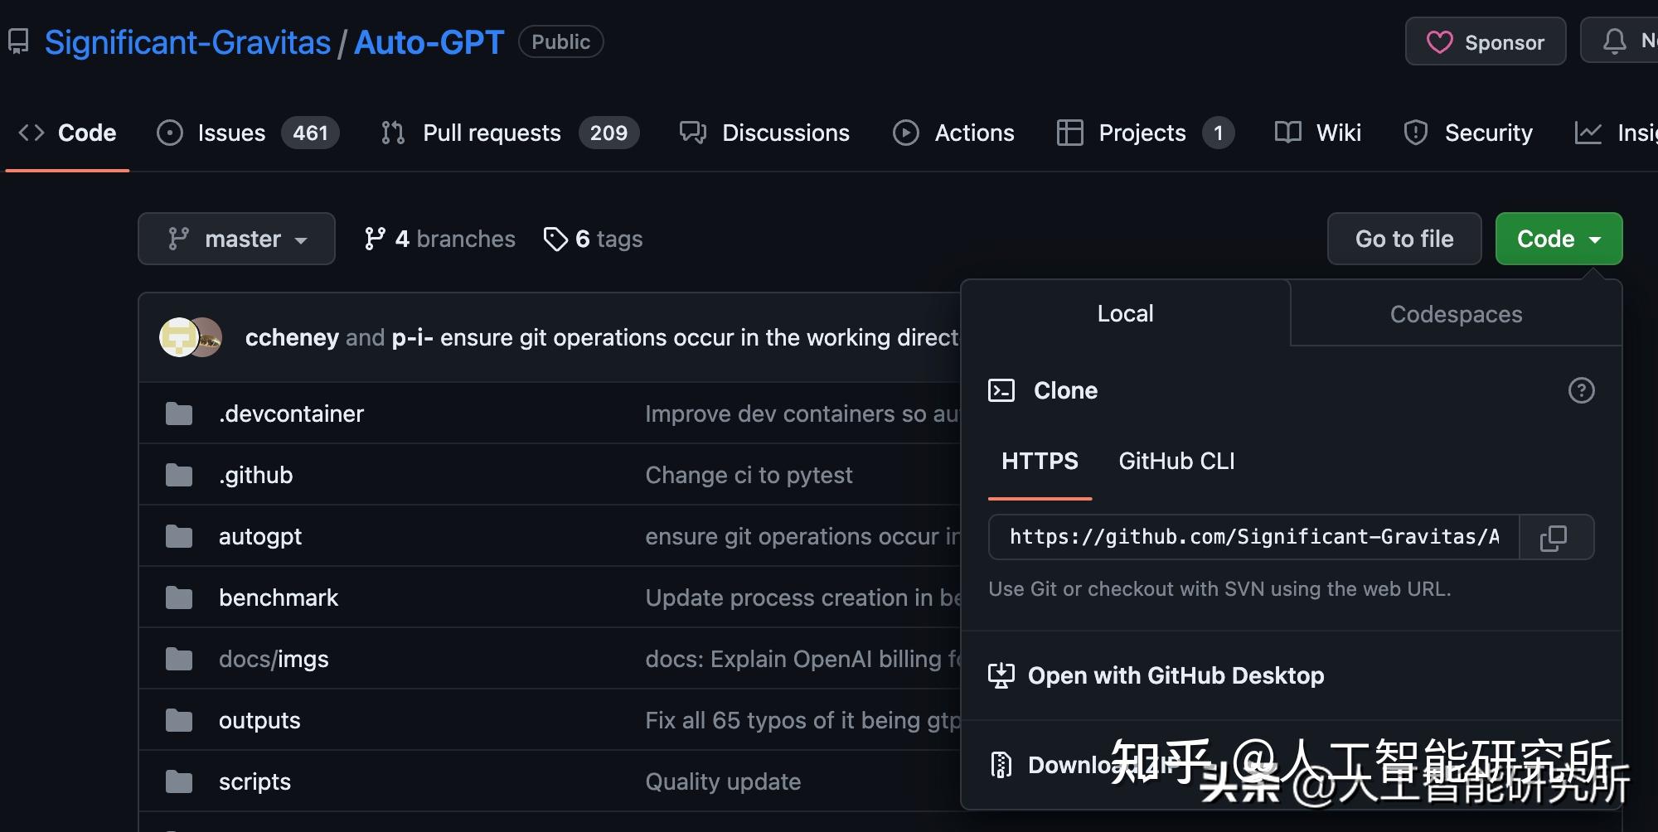The width and height of the screenshot is (1658, 832).
Task: Click Open with GitHub Desktop
Action: [x=1176, y=675]
